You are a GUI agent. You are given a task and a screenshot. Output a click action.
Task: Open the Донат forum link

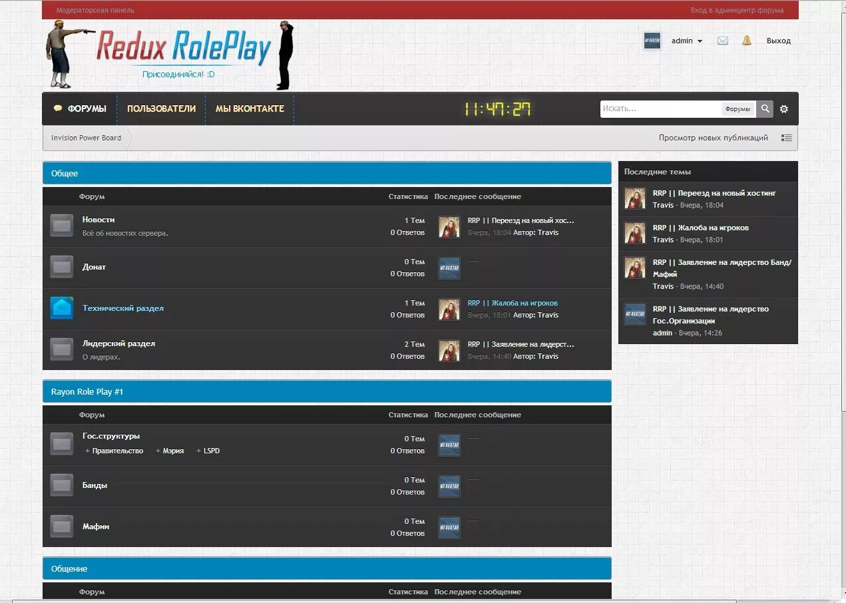(x=94, y=267)
